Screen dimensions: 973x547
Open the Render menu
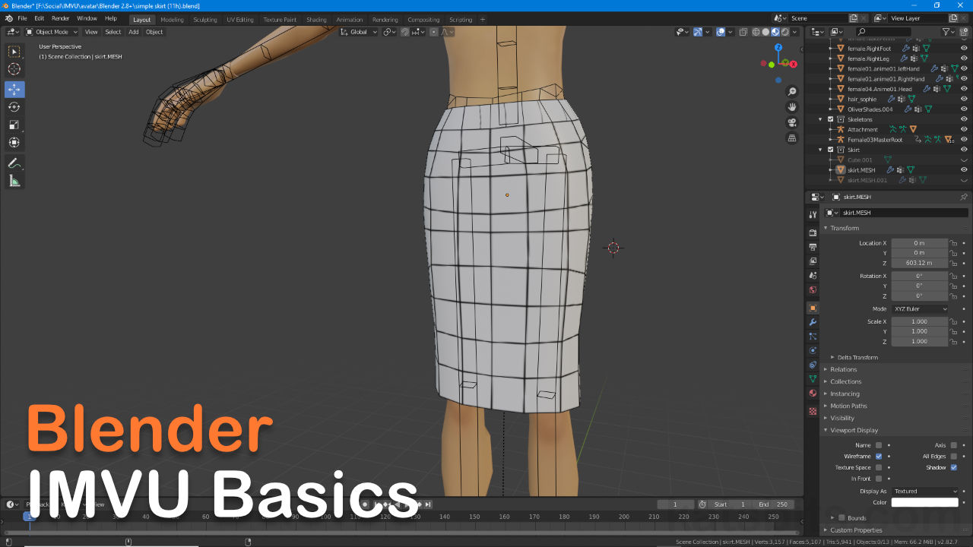pos(61,18)
